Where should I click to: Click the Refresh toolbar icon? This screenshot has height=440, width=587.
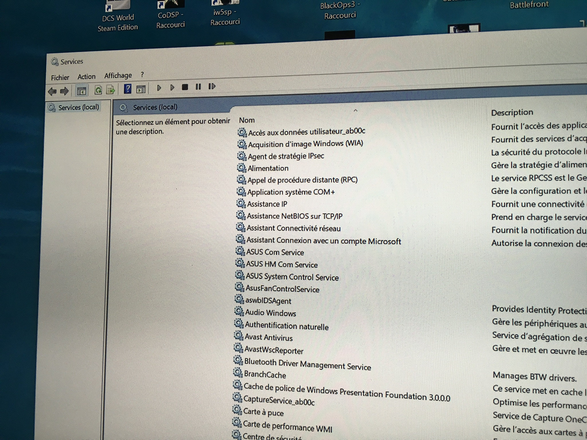click(98, 90)
